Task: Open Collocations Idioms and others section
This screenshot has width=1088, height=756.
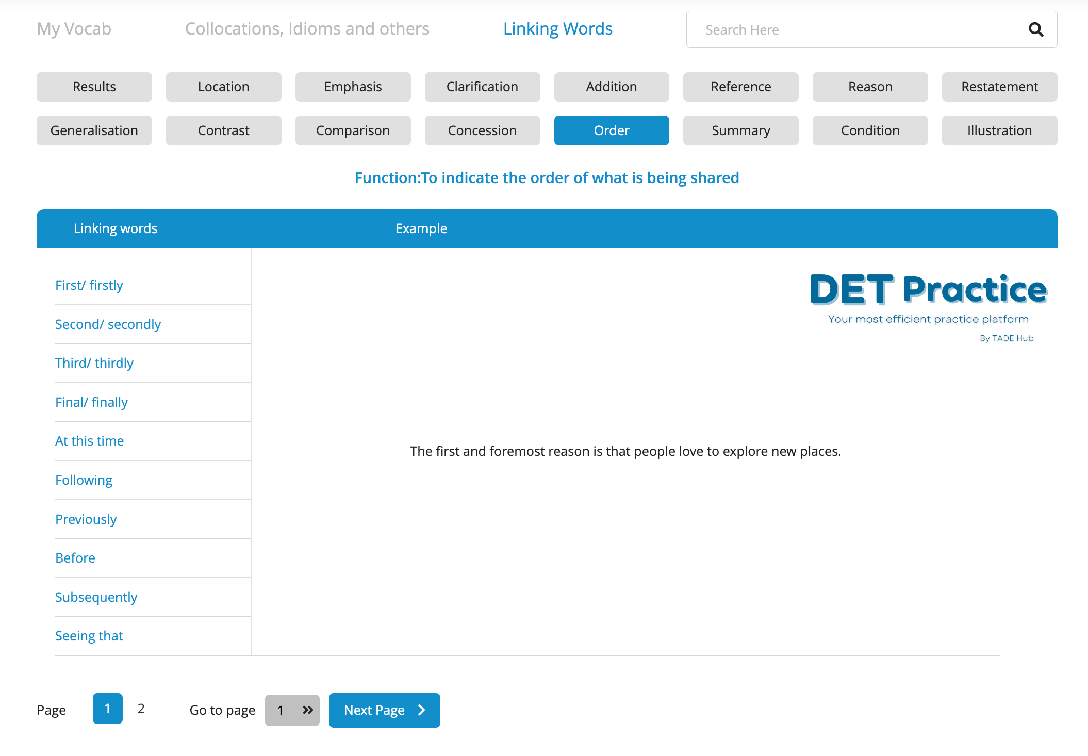Action: (306, 29)
